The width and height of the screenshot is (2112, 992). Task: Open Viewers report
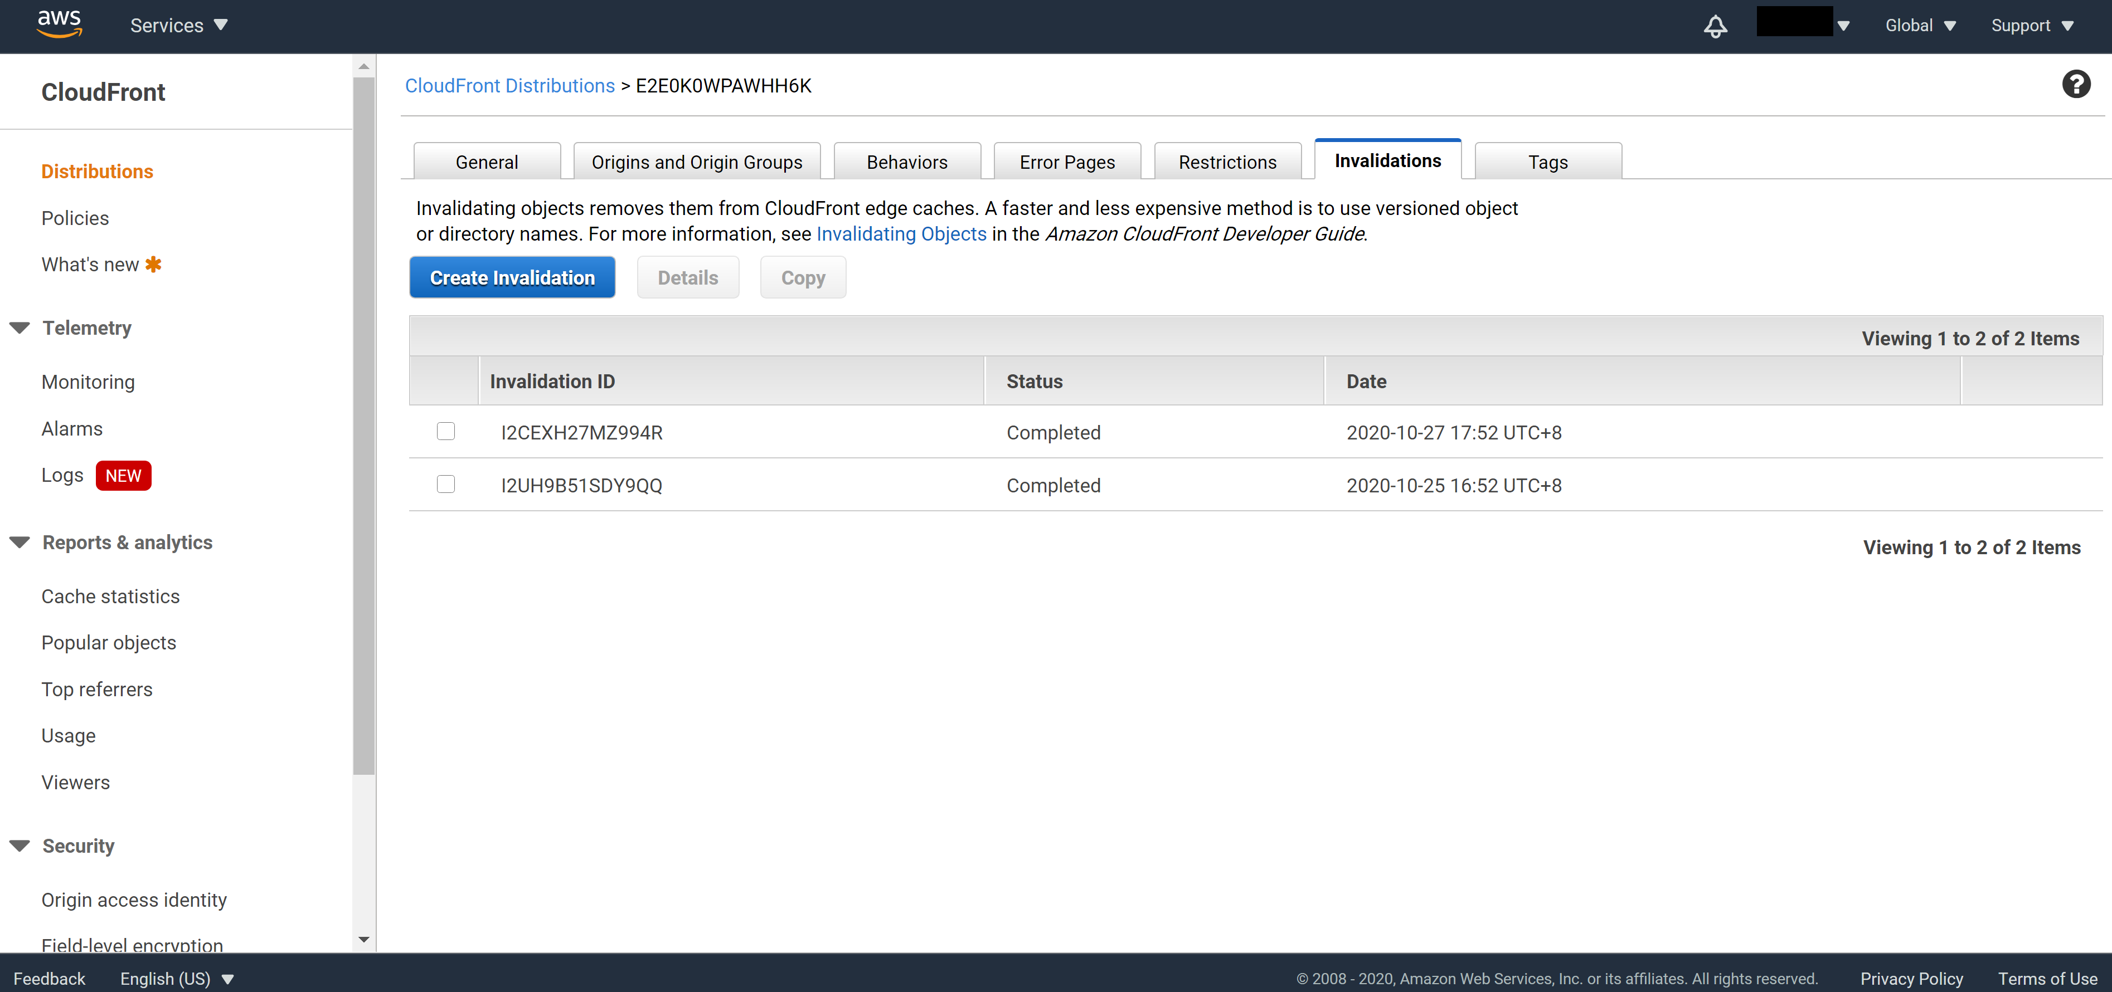click(75, 783)
